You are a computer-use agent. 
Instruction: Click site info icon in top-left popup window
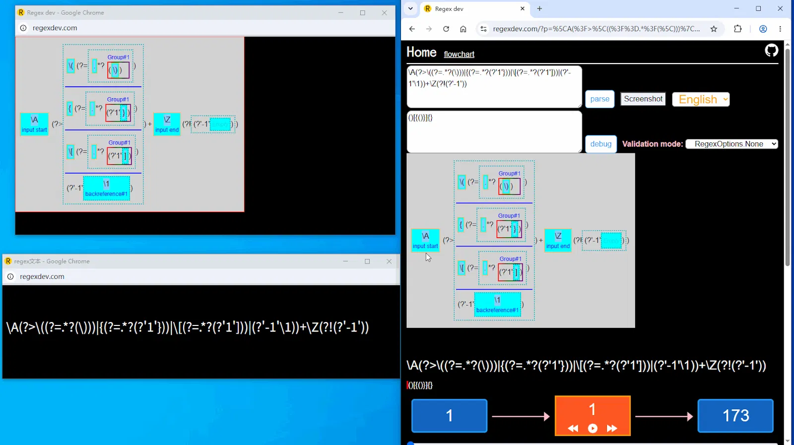coord(23,28)
